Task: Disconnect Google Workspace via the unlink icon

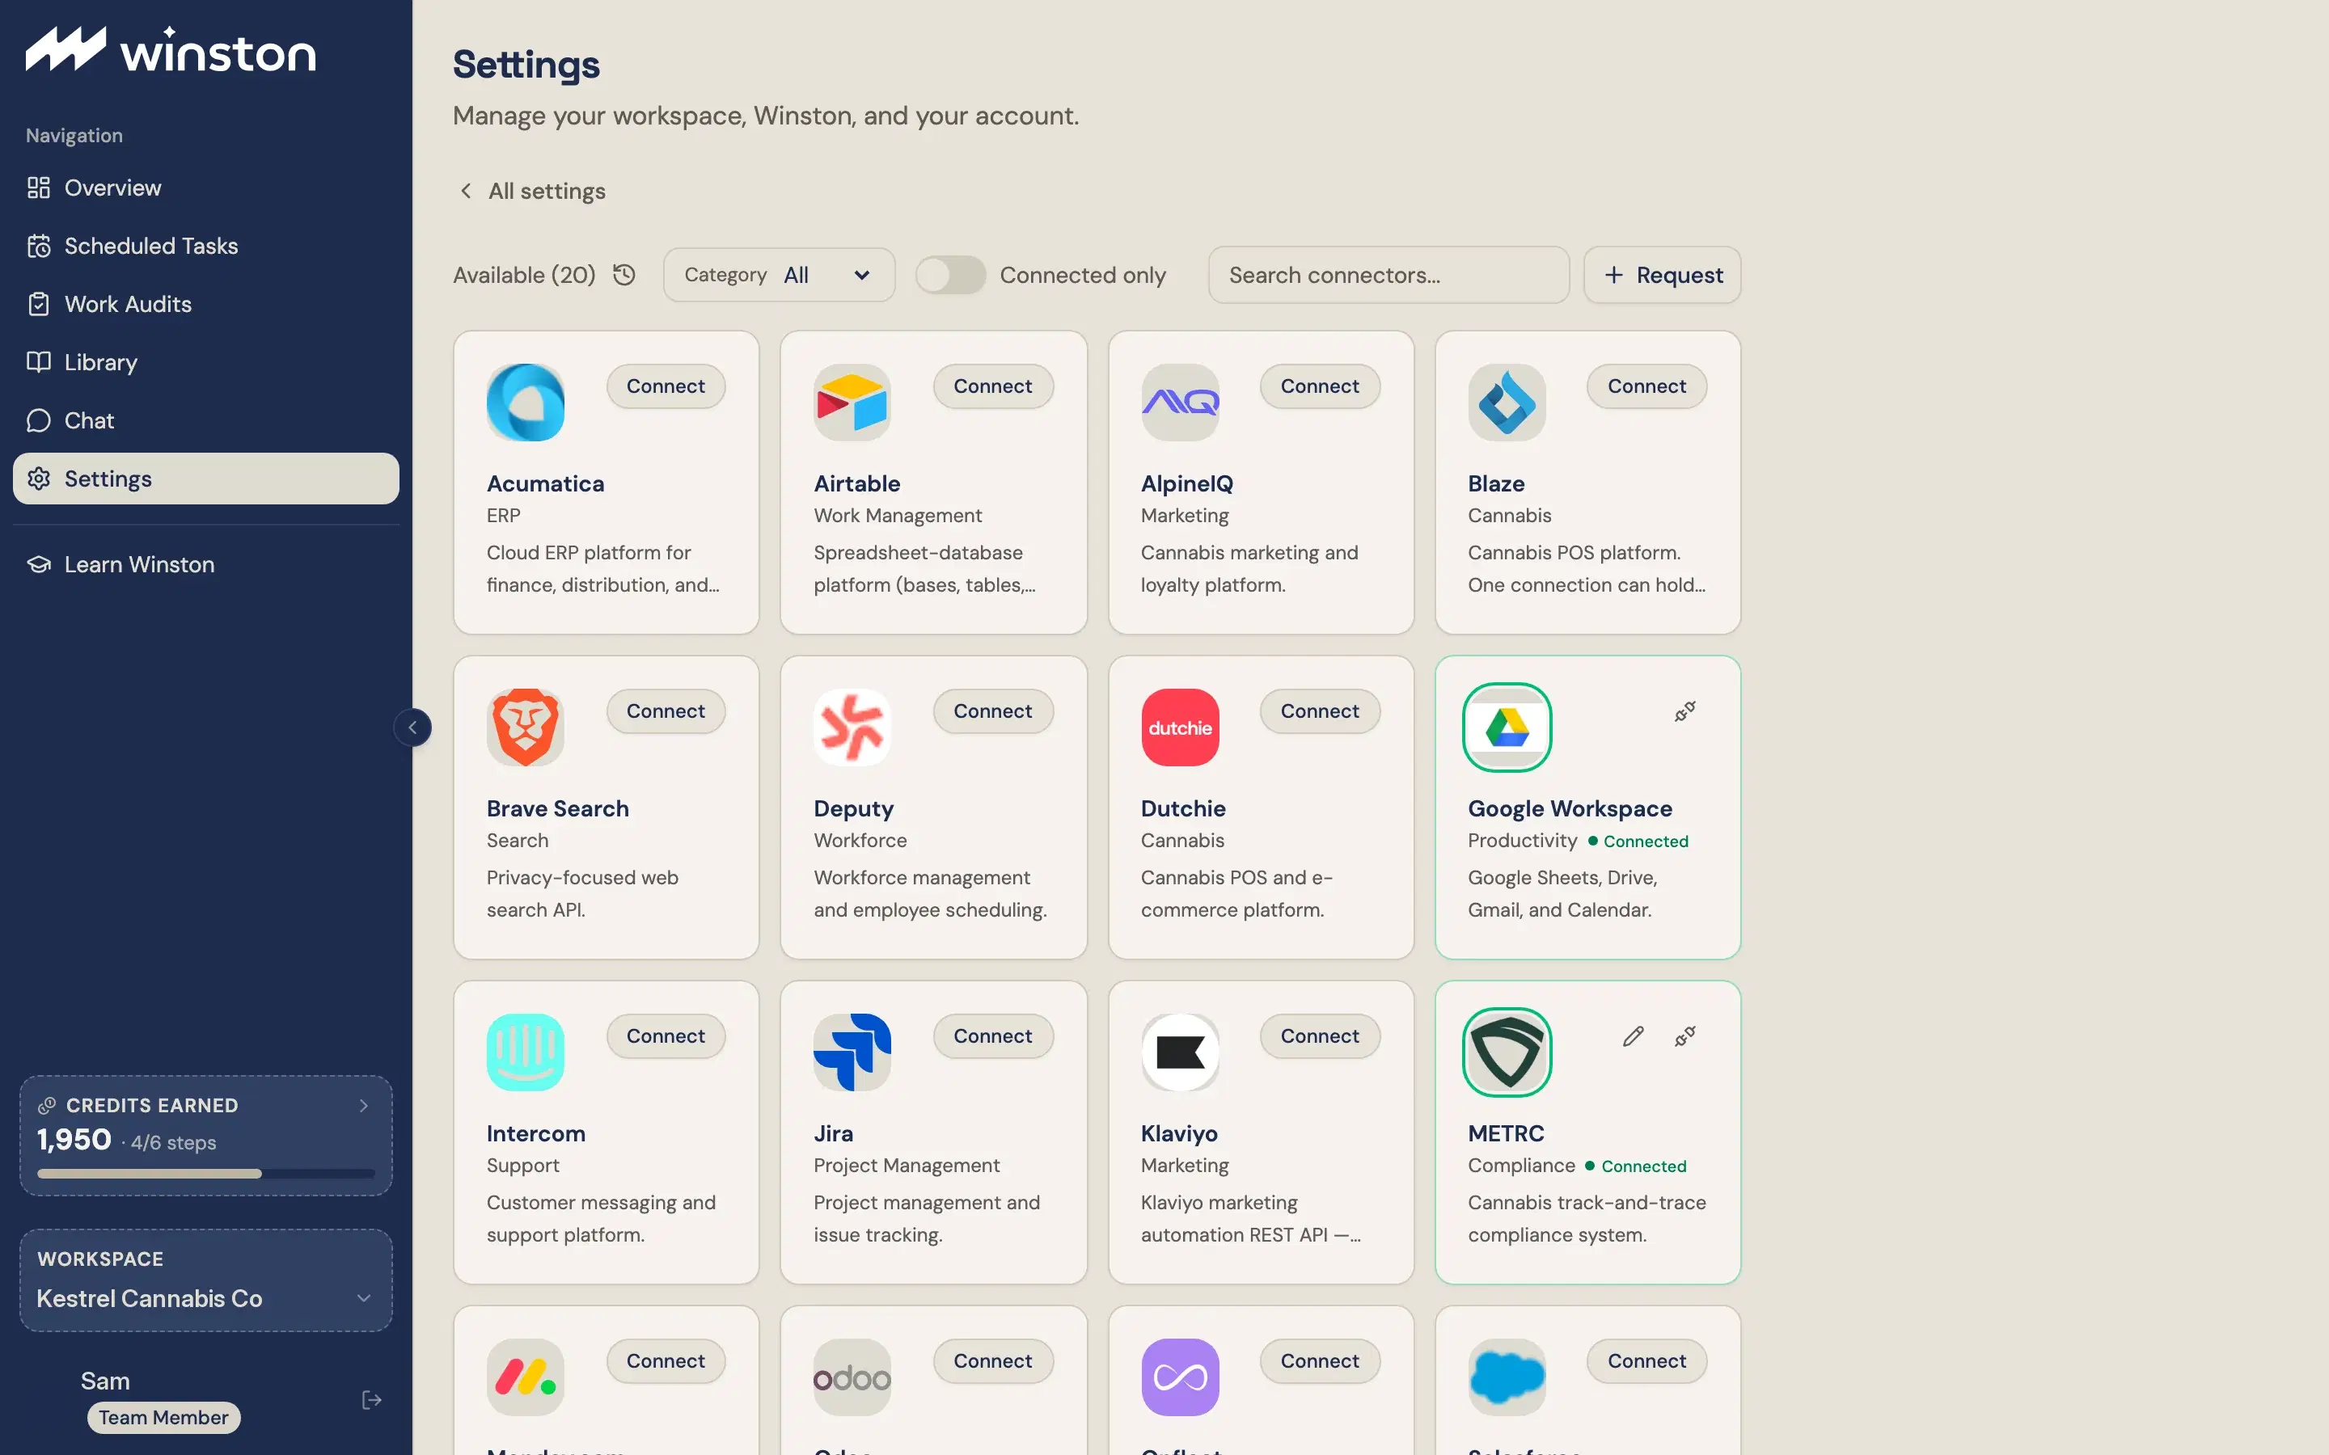Action: point(1684,711)
